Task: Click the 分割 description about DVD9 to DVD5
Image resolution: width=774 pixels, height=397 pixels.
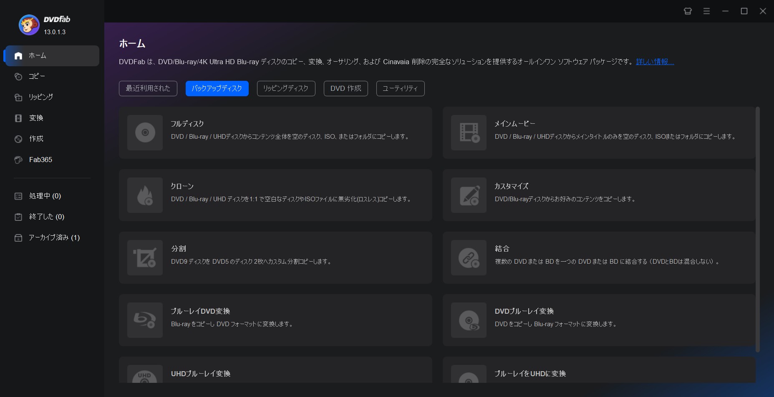Action: point(252,262)
